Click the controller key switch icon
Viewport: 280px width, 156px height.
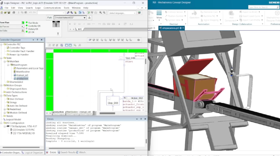coord(56,24)
